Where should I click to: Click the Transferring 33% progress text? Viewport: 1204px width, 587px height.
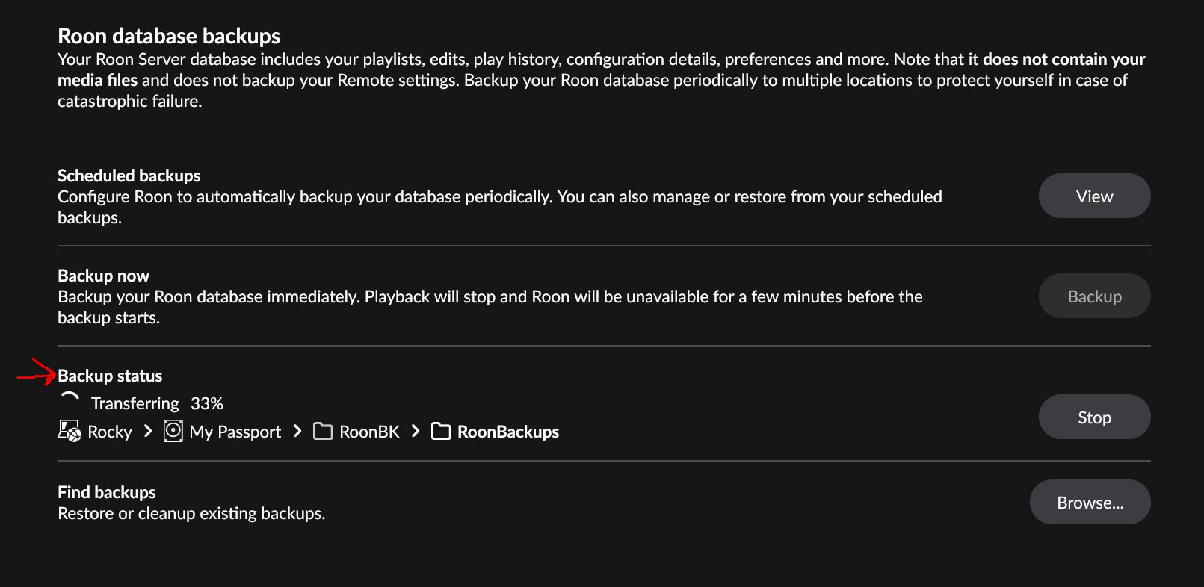pyautogui.click(x=157, y=403)
